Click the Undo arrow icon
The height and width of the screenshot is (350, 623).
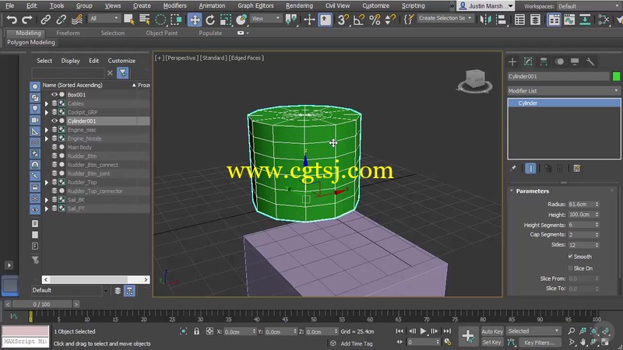coord(12,19)
